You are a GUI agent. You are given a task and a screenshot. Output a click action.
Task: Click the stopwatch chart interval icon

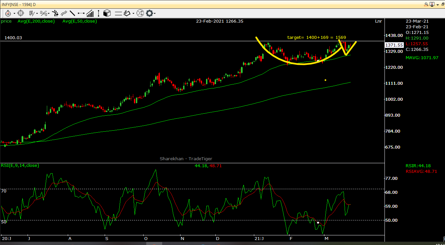[8, 13]
